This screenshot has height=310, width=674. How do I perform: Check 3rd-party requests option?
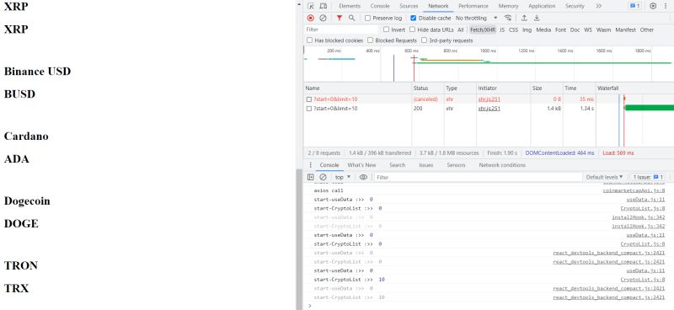coord(424,40)
